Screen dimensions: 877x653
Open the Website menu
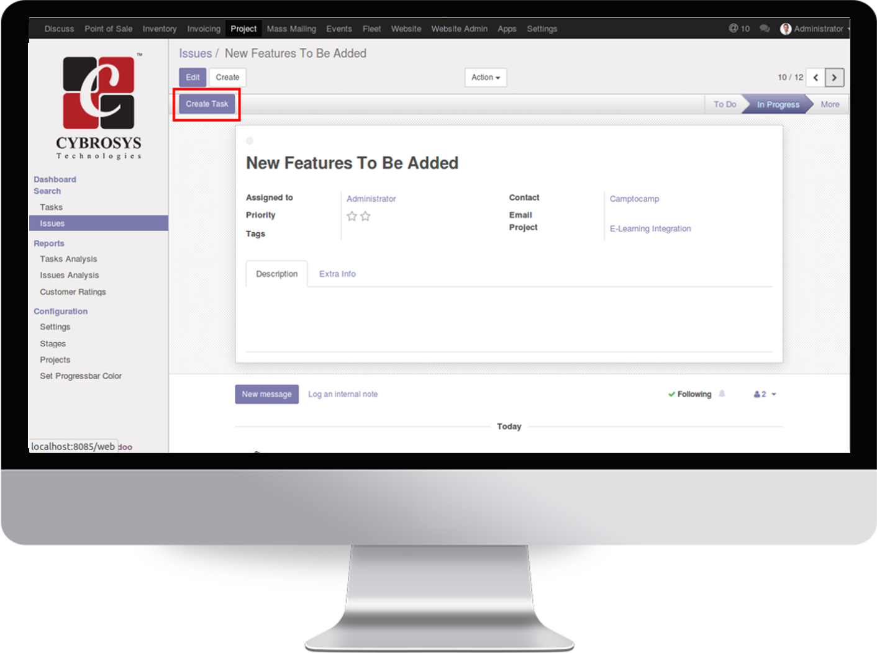406,29
